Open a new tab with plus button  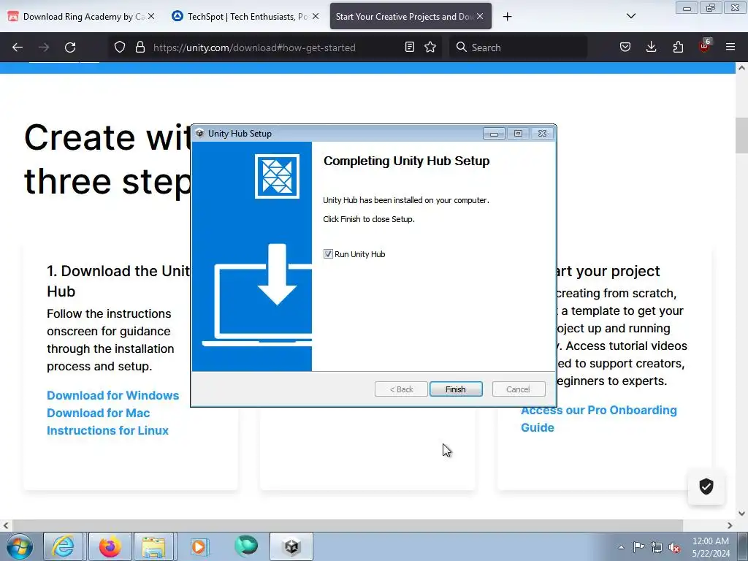tap(507, 17)
